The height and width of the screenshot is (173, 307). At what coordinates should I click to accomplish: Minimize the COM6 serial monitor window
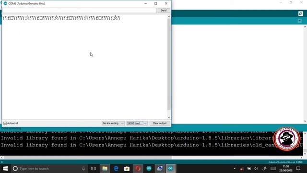click(146, 3)
